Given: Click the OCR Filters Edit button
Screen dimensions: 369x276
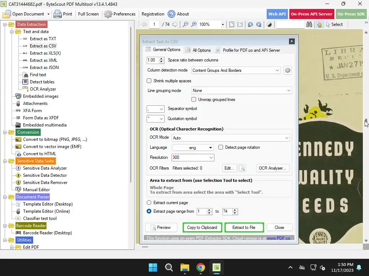Looking at the screenshot, I should pyautogui.click(x=229, y=168).
